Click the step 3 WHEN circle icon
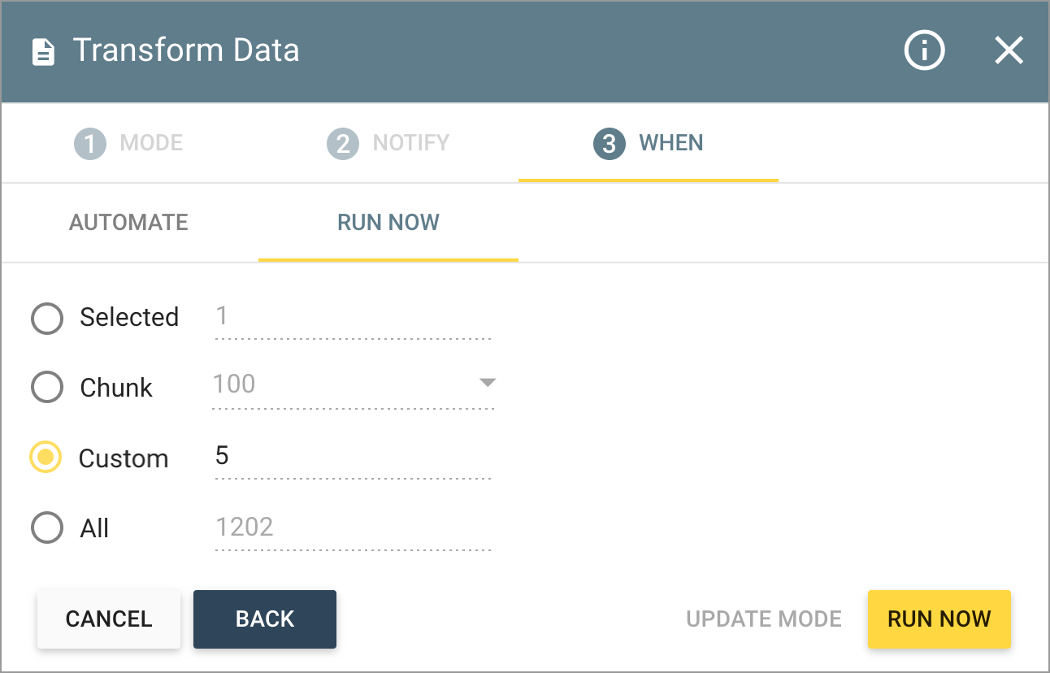Screen dimensions: 1050x673 [609, 143]
